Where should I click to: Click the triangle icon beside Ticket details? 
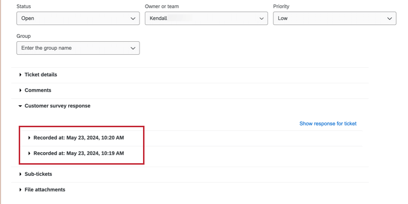21,75
